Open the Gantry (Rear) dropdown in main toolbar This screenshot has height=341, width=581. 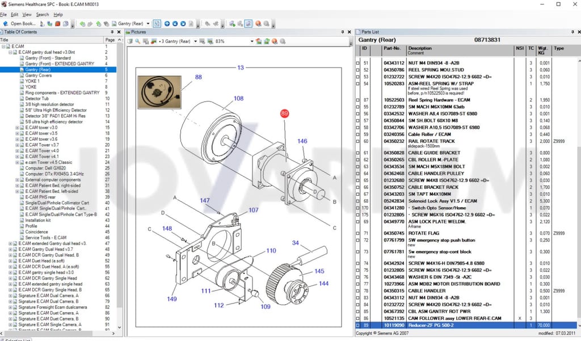[x=148, y=24]
